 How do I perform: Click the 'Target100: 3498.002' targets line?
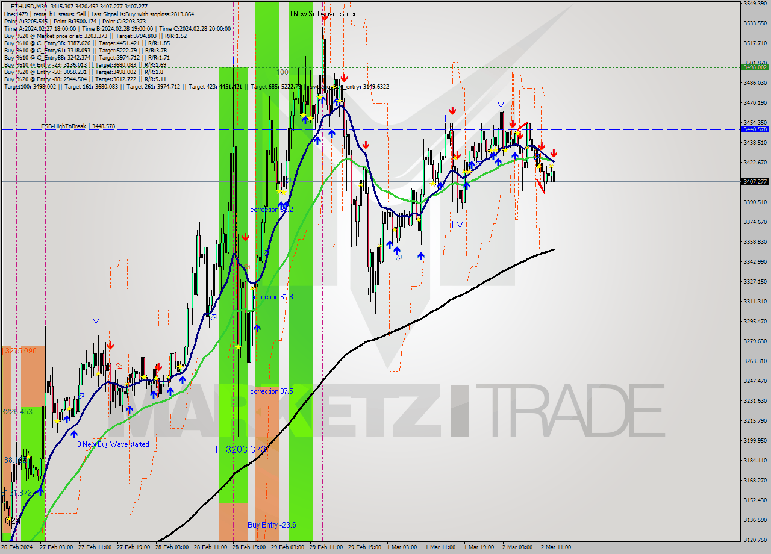pyautogui.click(x=196, y=86)
